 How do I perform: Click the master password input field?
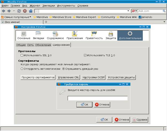(97, 98)
